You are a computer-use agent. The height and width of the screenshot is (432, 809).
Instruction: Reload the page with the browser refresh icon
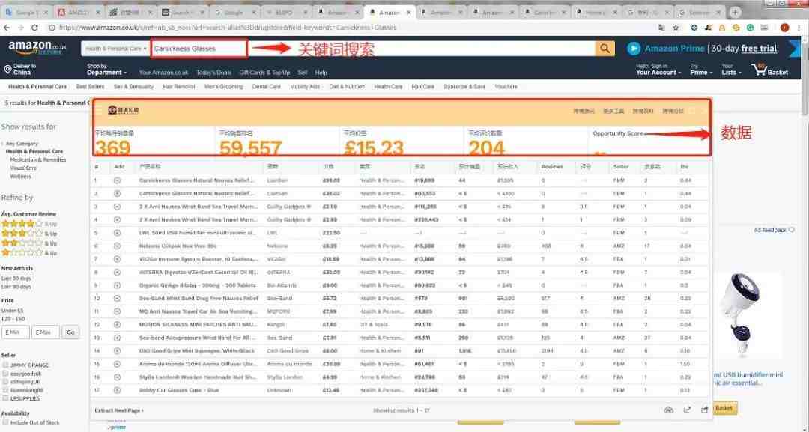34,28
